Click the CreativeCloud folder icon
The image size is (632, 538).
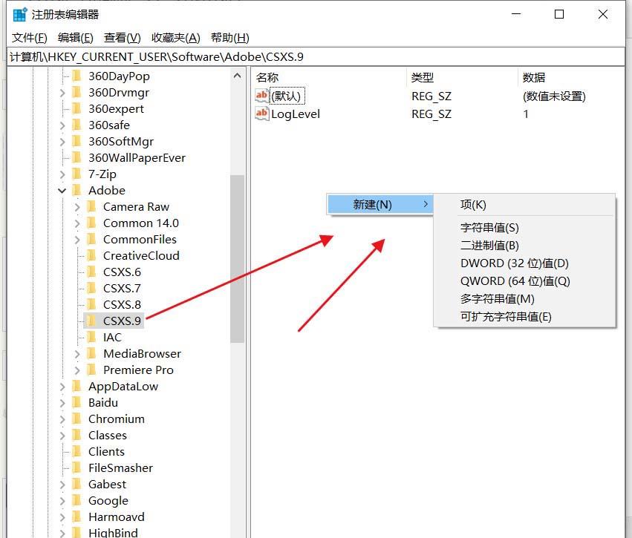(91, 256)
